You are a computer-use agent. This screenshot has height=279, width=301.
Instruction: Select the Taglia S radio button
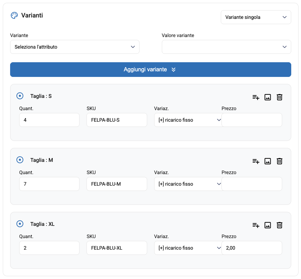[x=20, y=96]
